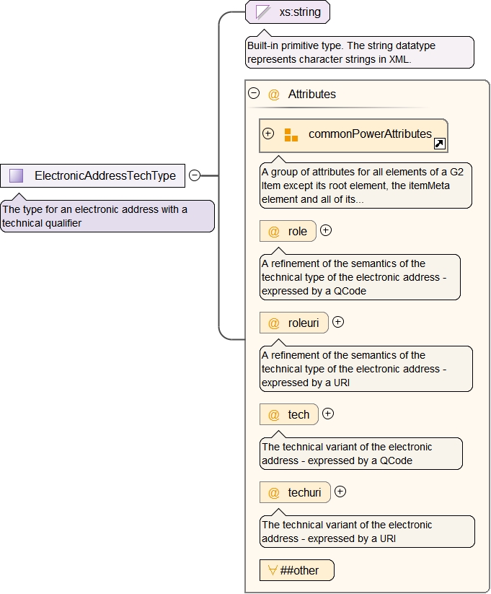Click the @ icon of techuri attribute
This screenshot has width=491, height=594.
[274, 493]
